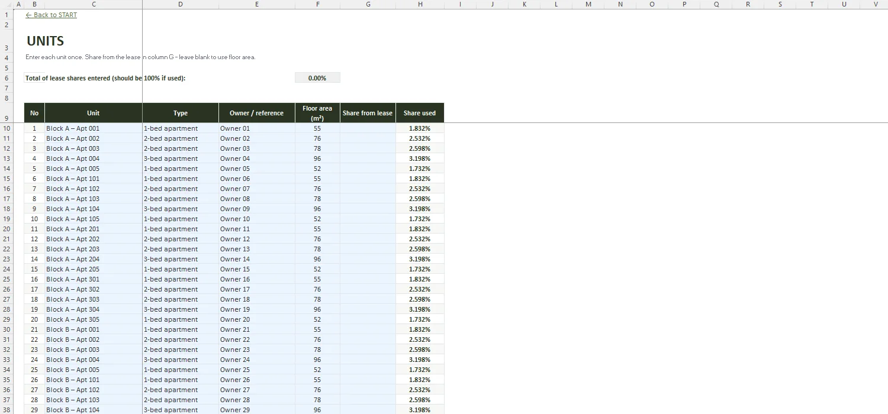This screenshot has width=888, height=414.
Task: Click the Share from lease header
Action: (x=368, y=113)
